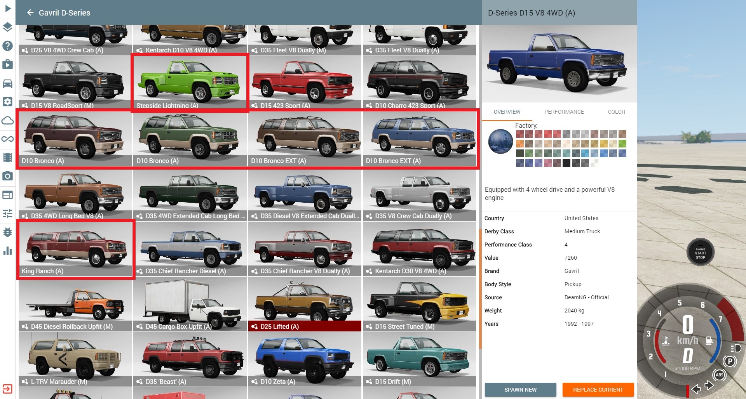Click the Replace Current button

pos(598,390)
